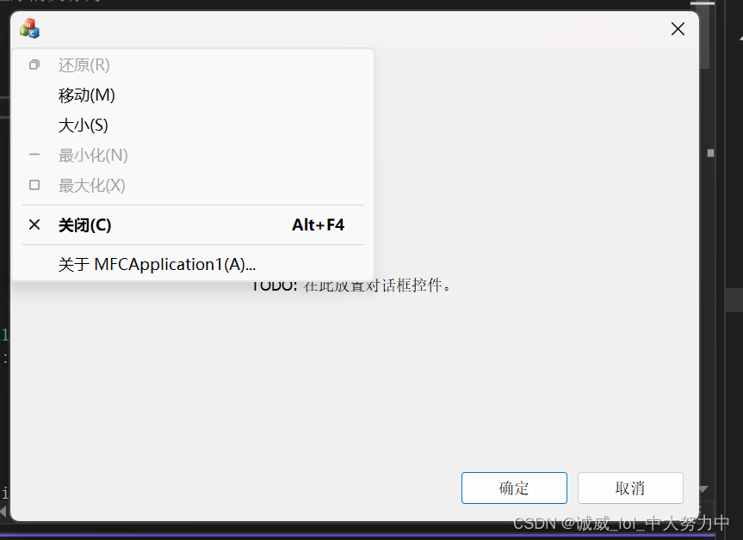This screenshot has height=540, width=743.
Task: Click the X icon beside 关闭(C)
Action: [x=34, y=224]
